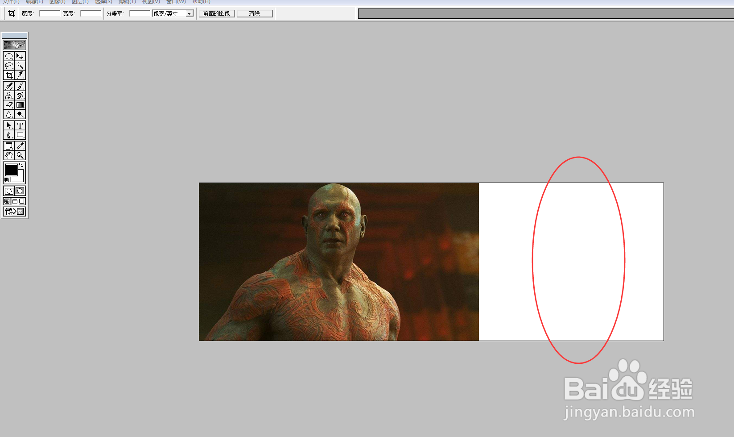The image size is (734, 437).
Task: Select the Move tool
Action: [20, 56]
